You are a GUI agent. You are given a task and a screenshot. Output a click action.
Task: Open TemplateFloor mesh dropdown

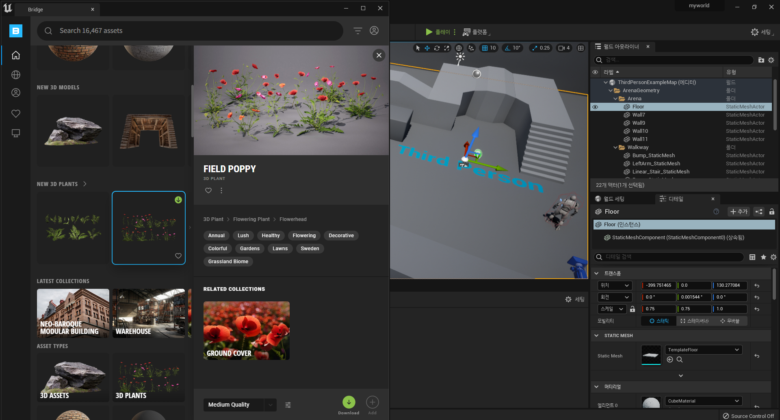704,350
